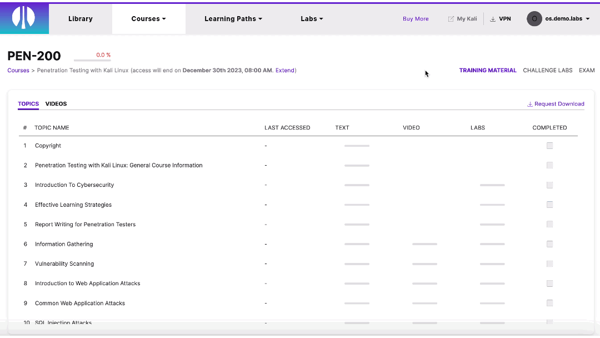Open Introduction to Web Application Attacks topic
Screen dimensions: 600x338
tap(87, 284)
